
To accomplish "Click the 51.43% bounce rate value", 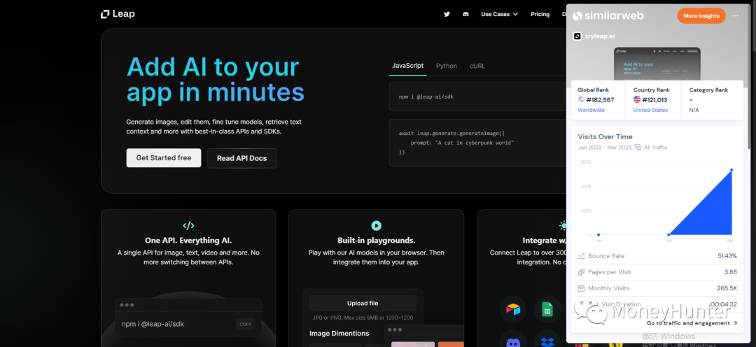I will pos(727,256).
